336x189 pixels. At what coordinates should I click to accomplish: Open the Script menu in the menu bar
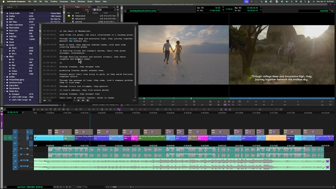[90, 1]
